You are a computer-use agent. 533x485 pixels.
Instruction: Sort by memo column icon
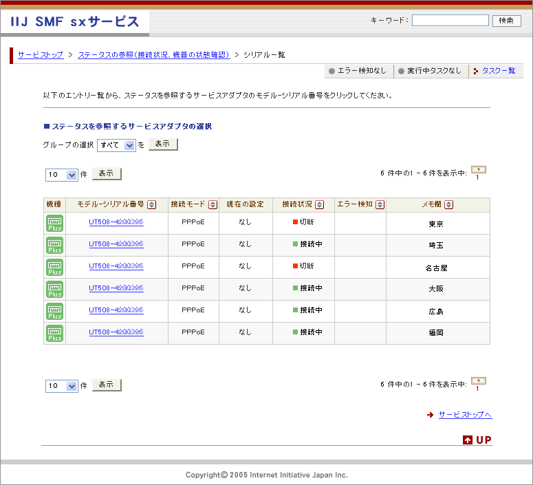pos(449,205)
